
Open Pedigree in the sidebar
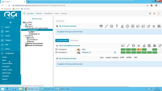8,40
